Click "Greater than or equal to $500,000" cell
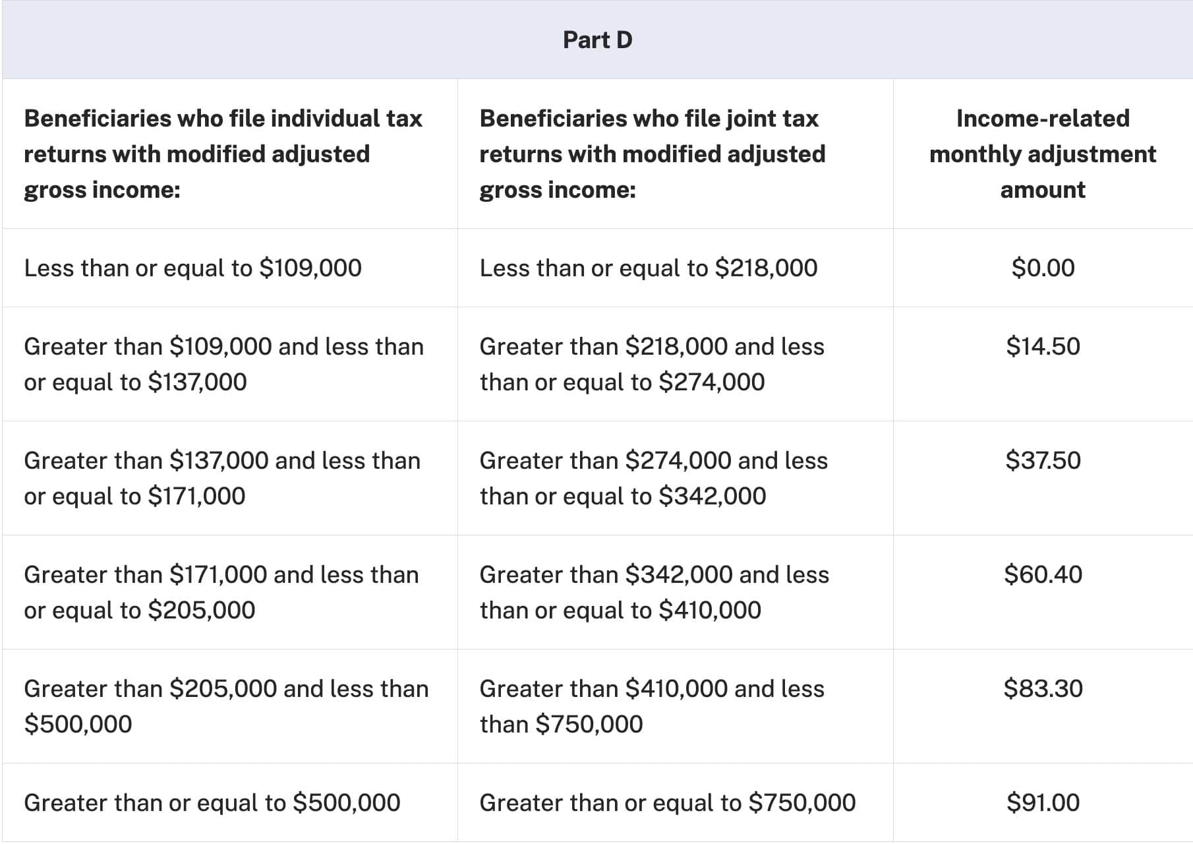Image resolution: width=1193 pixels, height=844 pixels. [212, 802]
